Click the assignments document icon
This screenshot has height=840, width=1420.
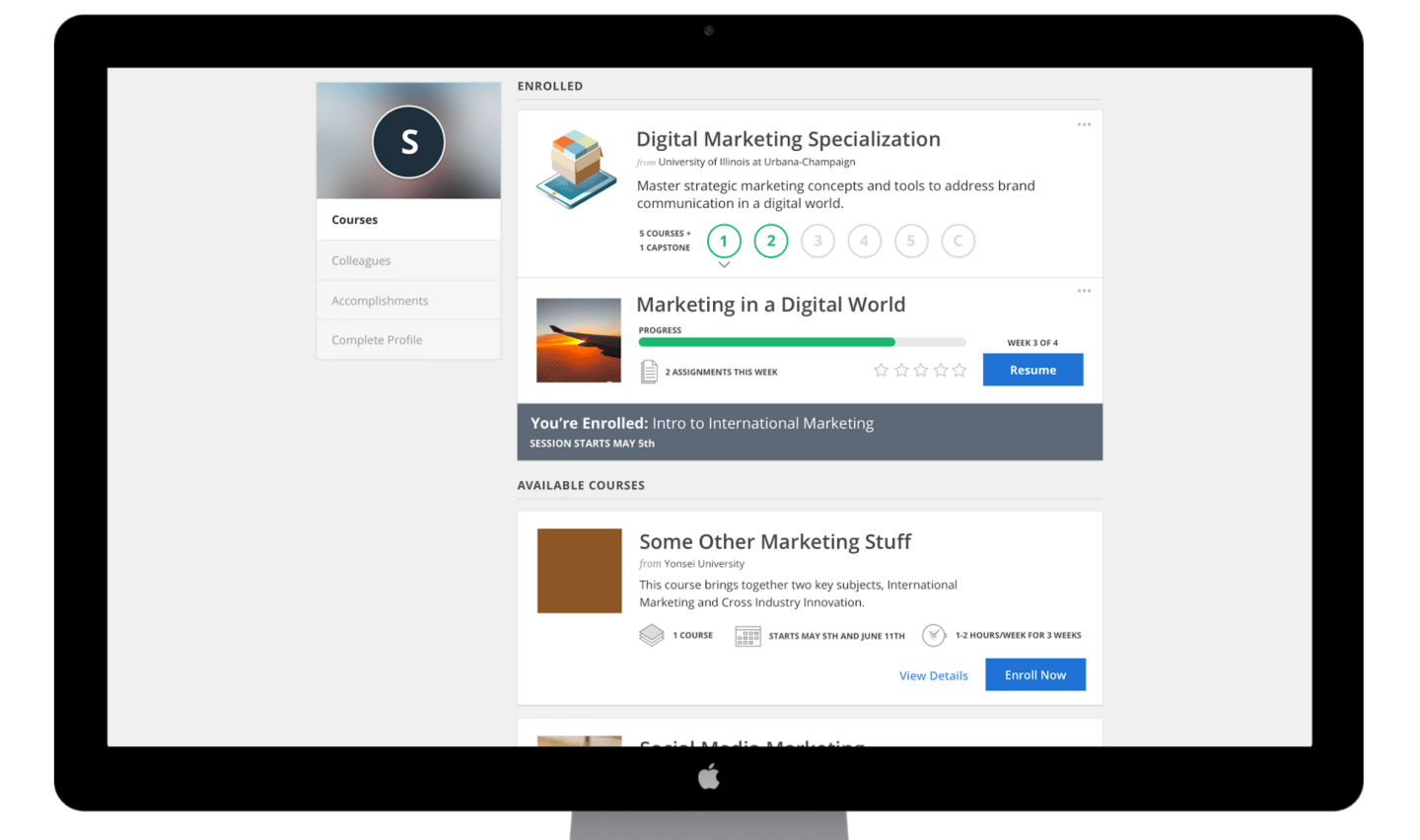[649, 372]
